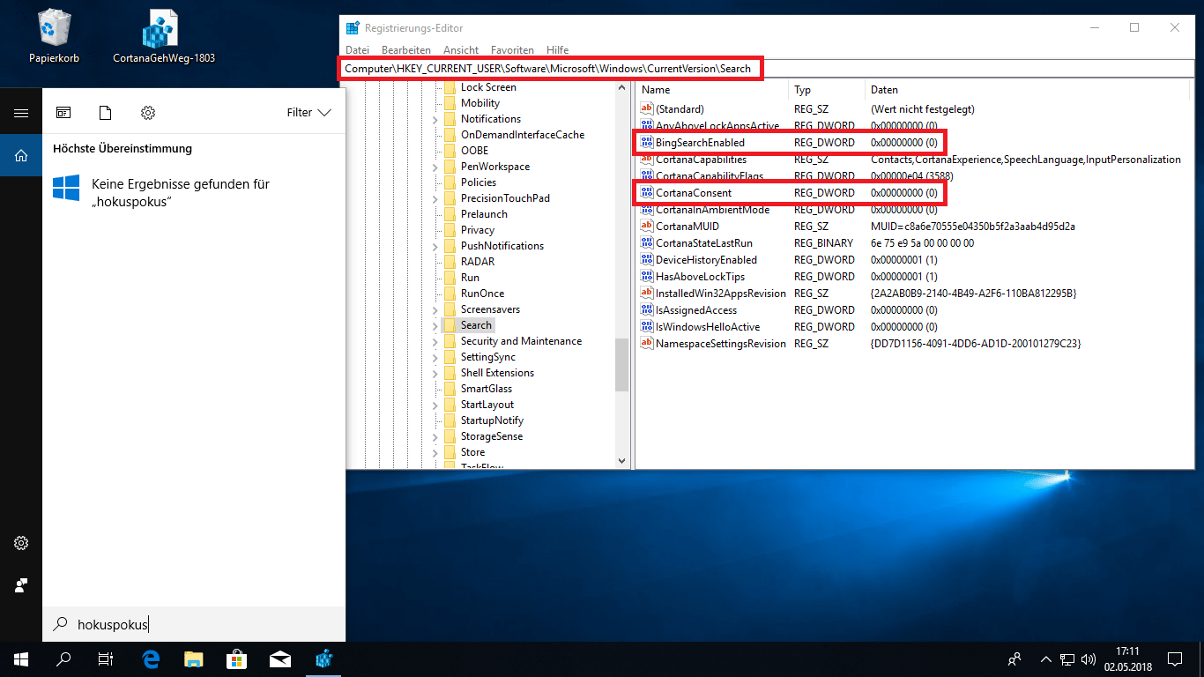
Task: Click the hokuspokus search input field
Action: (x=194, y=624)
